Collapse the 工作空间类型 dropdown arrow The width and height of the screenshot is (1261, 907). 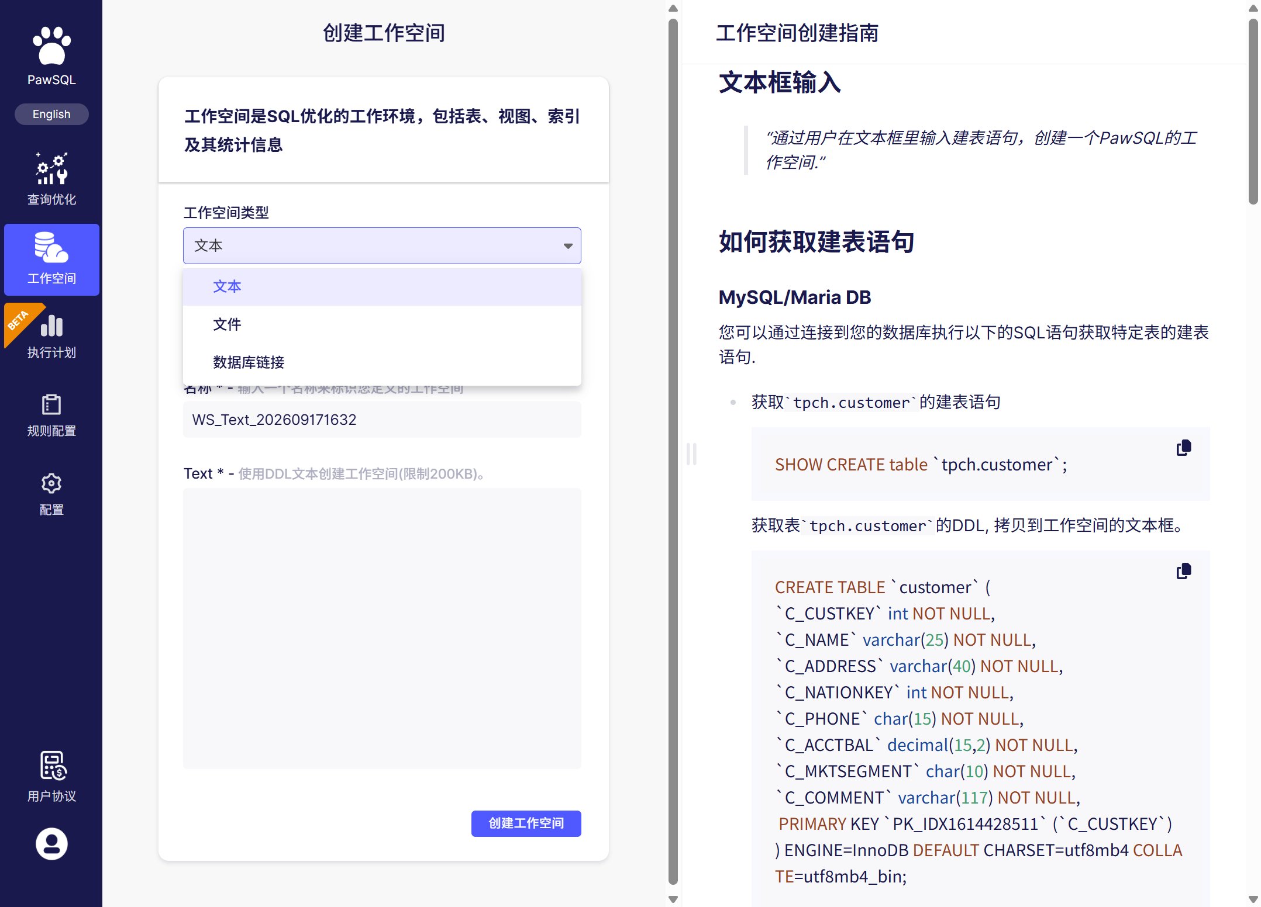[x=567, y=246]
